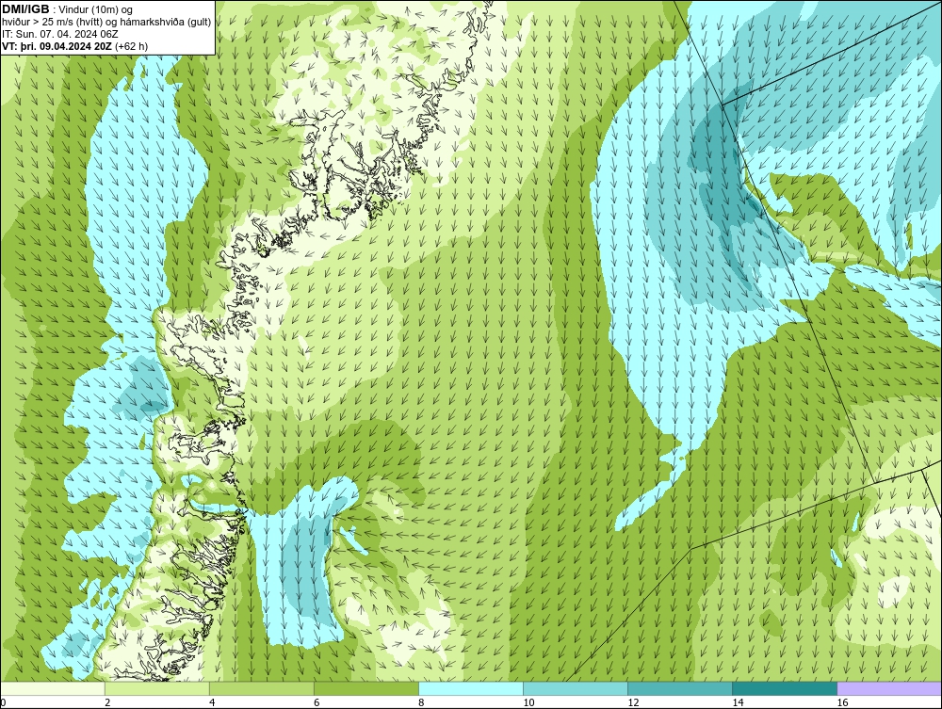The width and height of the screenshot is (942, 709).
Task: Click the colorbar label '16'
Action: tap(842, 702)
